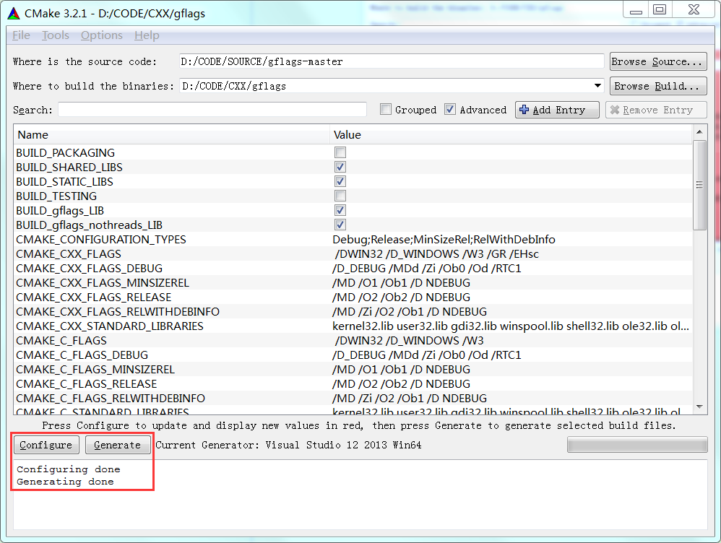The width and height of the screenshot is (721, 543).
Task: Uncheck BUILD_gflags_nothreads_LIB option
Action: [x=340, y=225]
